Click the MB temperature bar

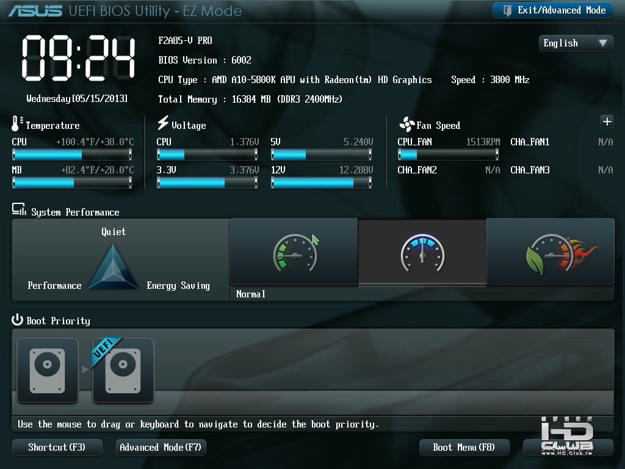click(72, 183)
